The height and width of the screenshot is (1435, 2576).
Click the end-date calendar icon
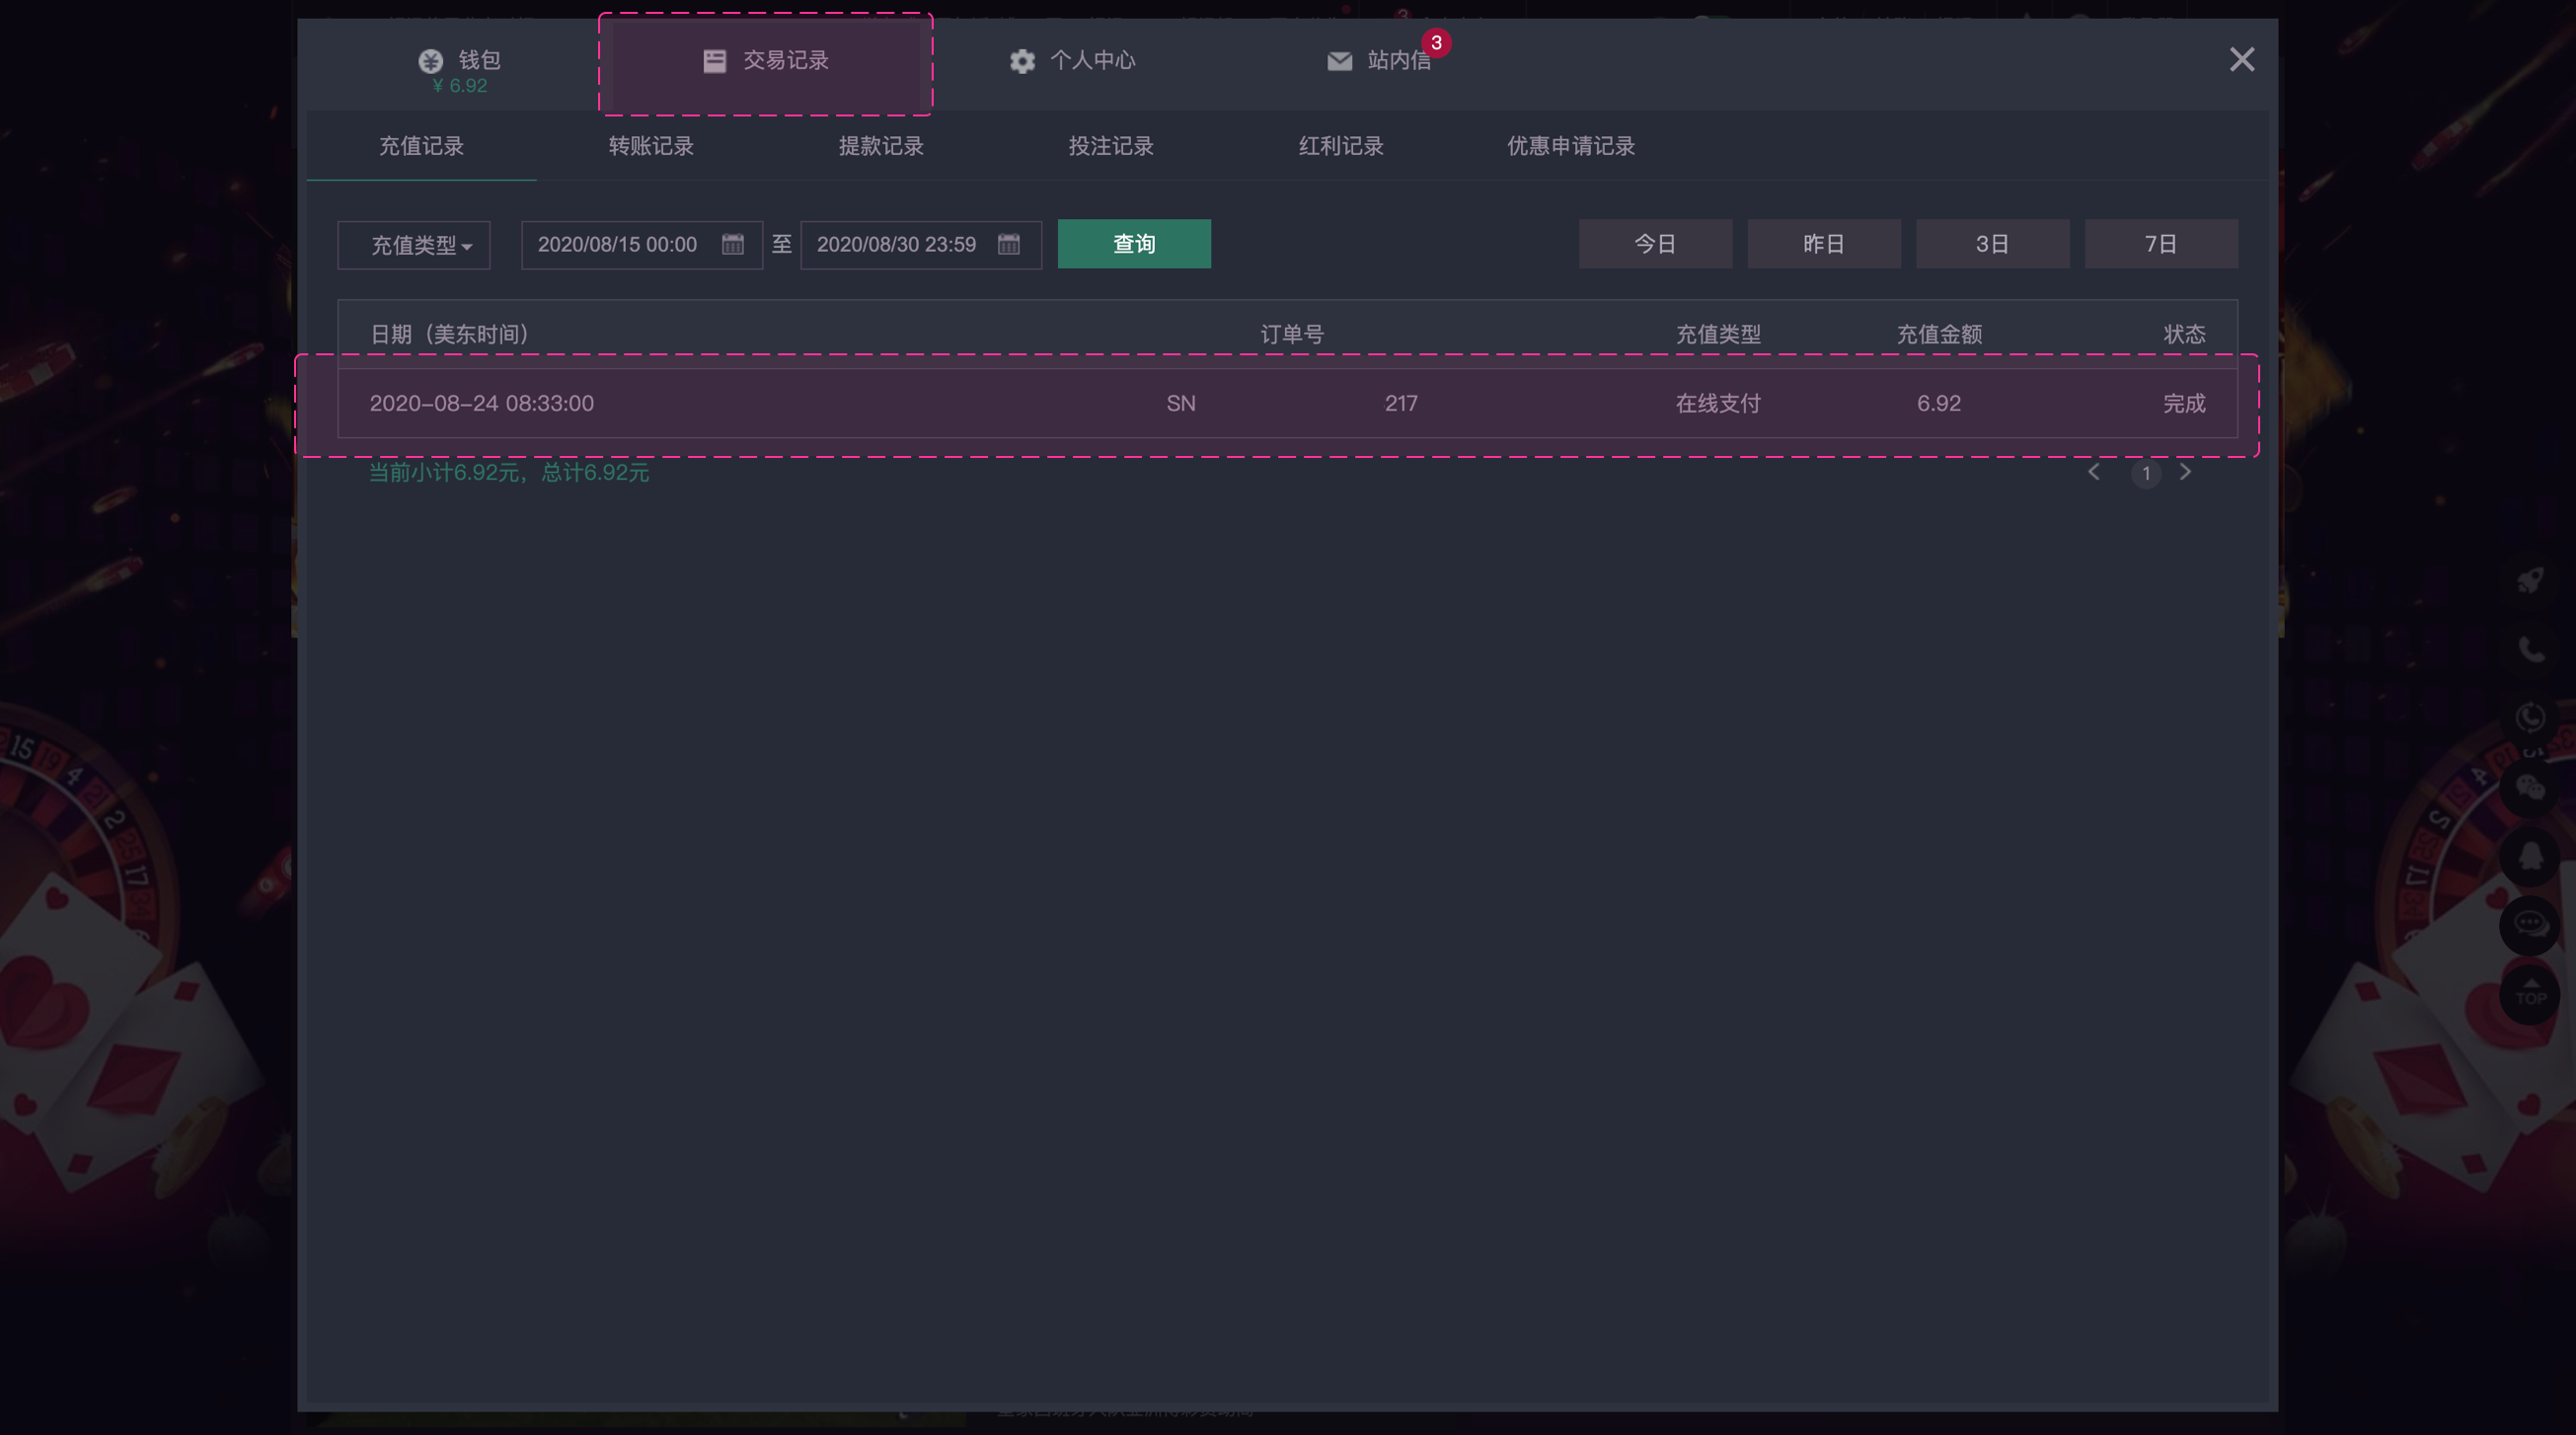[1009, 245]
